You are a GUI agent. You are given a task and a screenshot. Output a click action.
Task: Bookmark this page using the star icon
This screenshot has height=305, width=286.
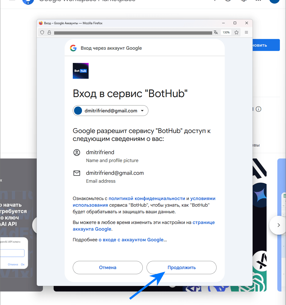click(236, 32)
